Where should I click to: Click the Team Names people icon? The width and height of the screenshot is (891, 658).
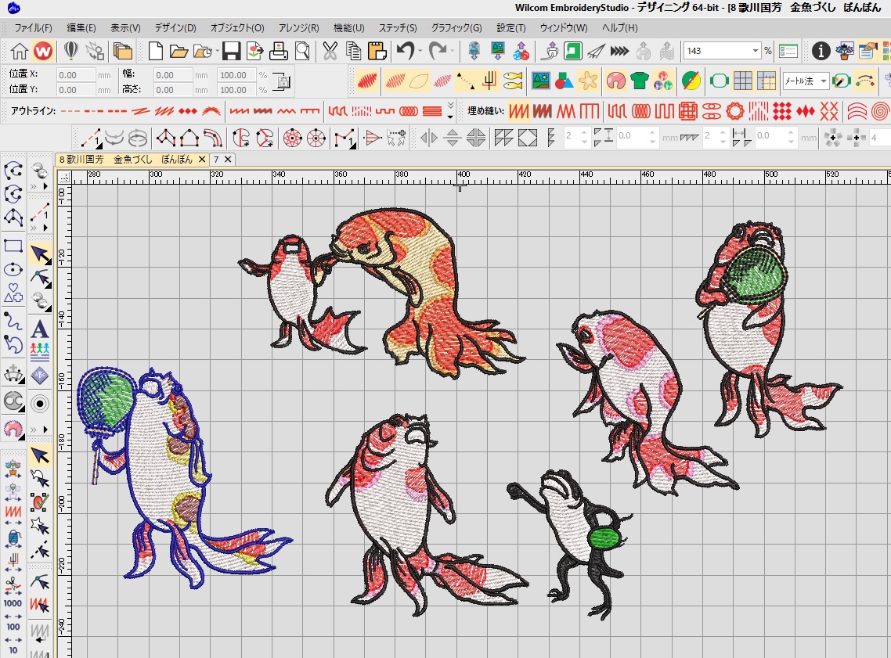[x=39, y=352]
